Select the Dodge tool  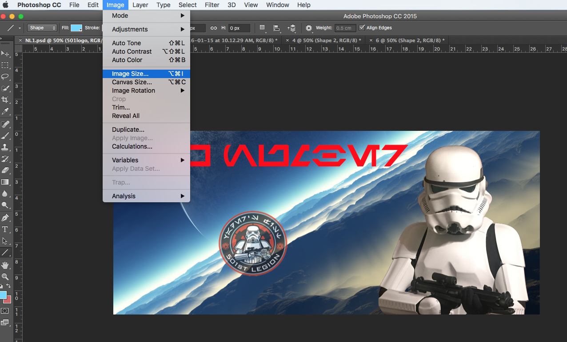tap(5, 205)
